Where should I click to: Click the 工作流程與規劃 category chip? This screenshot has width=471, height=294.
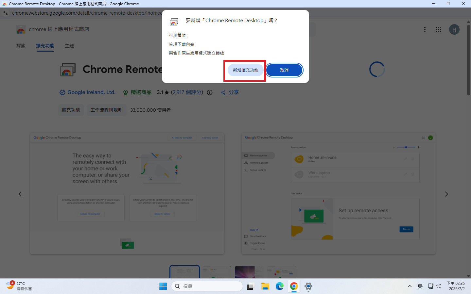(x=106, y=110)
